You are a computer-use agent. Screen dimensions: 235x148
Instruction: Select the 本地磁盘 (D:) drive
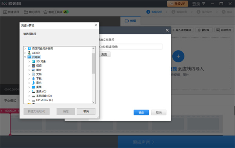[x=44, y=96]
